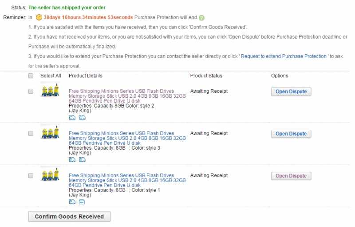This screenshot has width=355, height=227.
Task: Open Dispute for the style 2 flash drive
Action: point(291,92)
